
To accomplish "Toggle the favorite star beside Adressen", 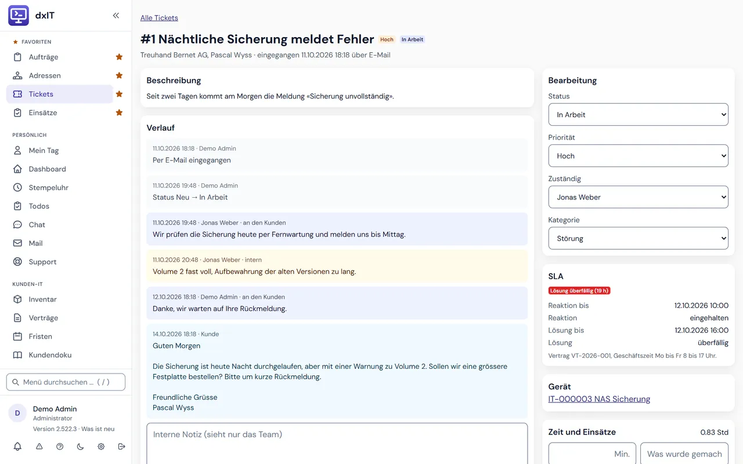I will 119,75.
